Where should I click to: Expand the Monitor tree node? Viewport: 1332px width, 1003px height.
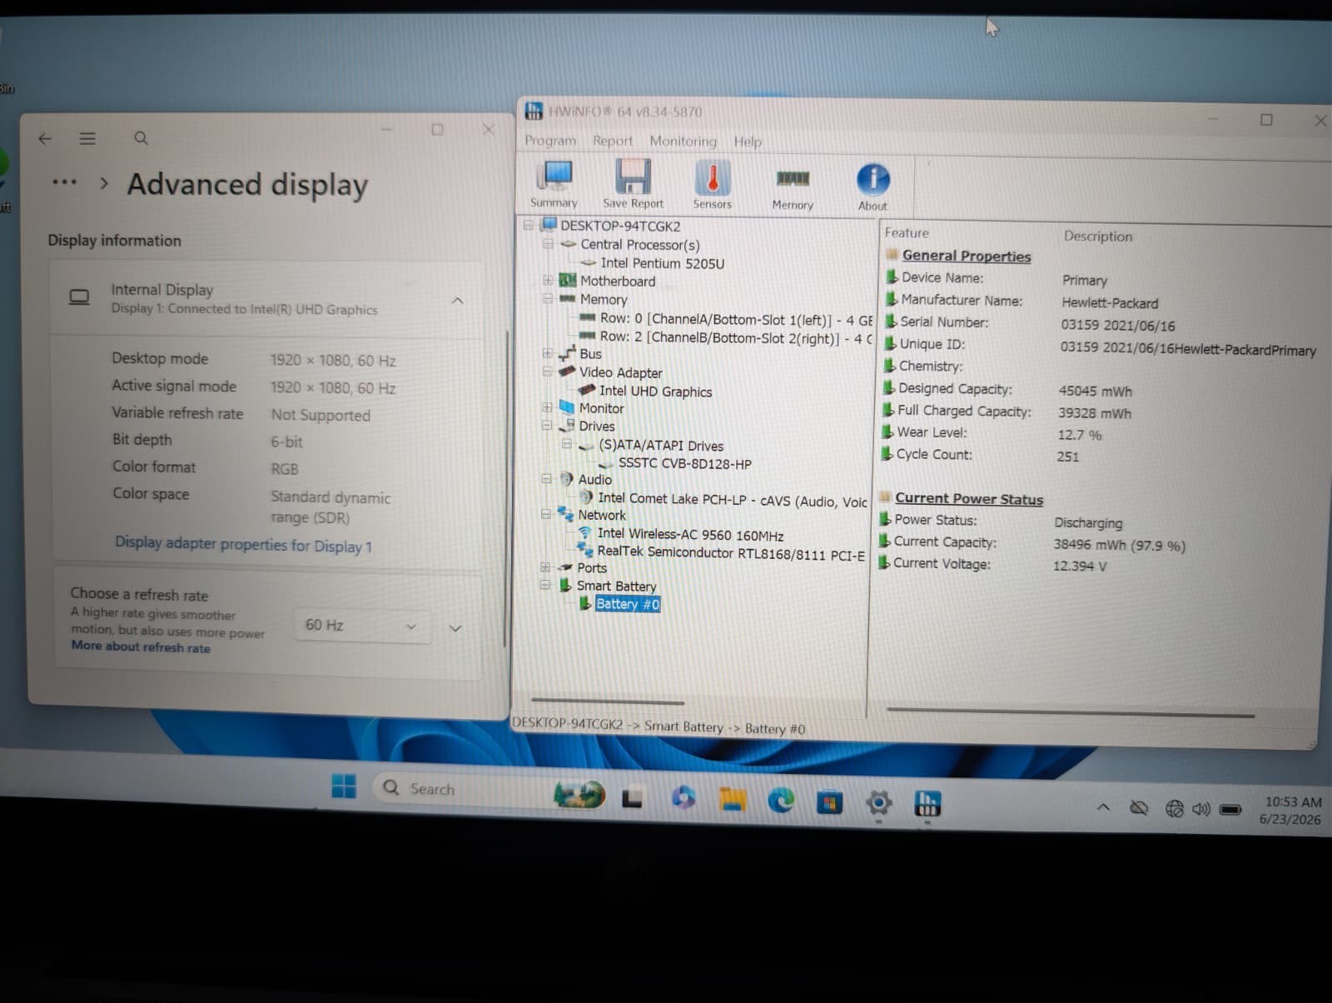point(547,407)
